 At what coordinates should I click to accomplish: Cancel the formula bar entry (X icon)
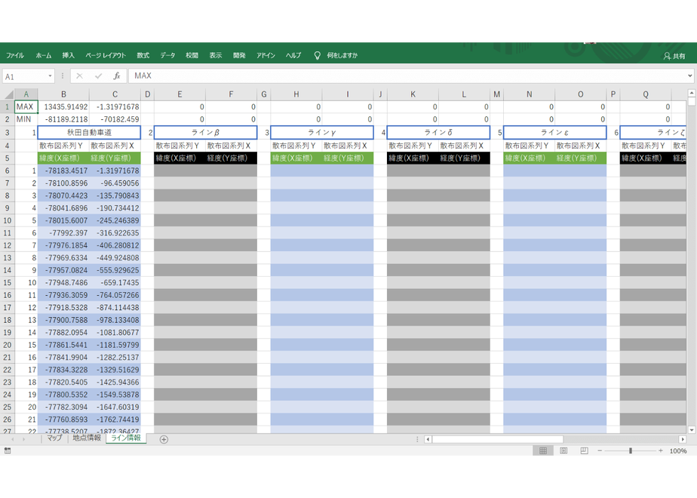[79, 76]
